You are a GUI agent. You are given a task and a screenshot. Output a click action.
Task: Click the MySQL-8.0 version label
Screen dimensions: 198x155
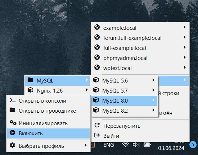(115, 101)
